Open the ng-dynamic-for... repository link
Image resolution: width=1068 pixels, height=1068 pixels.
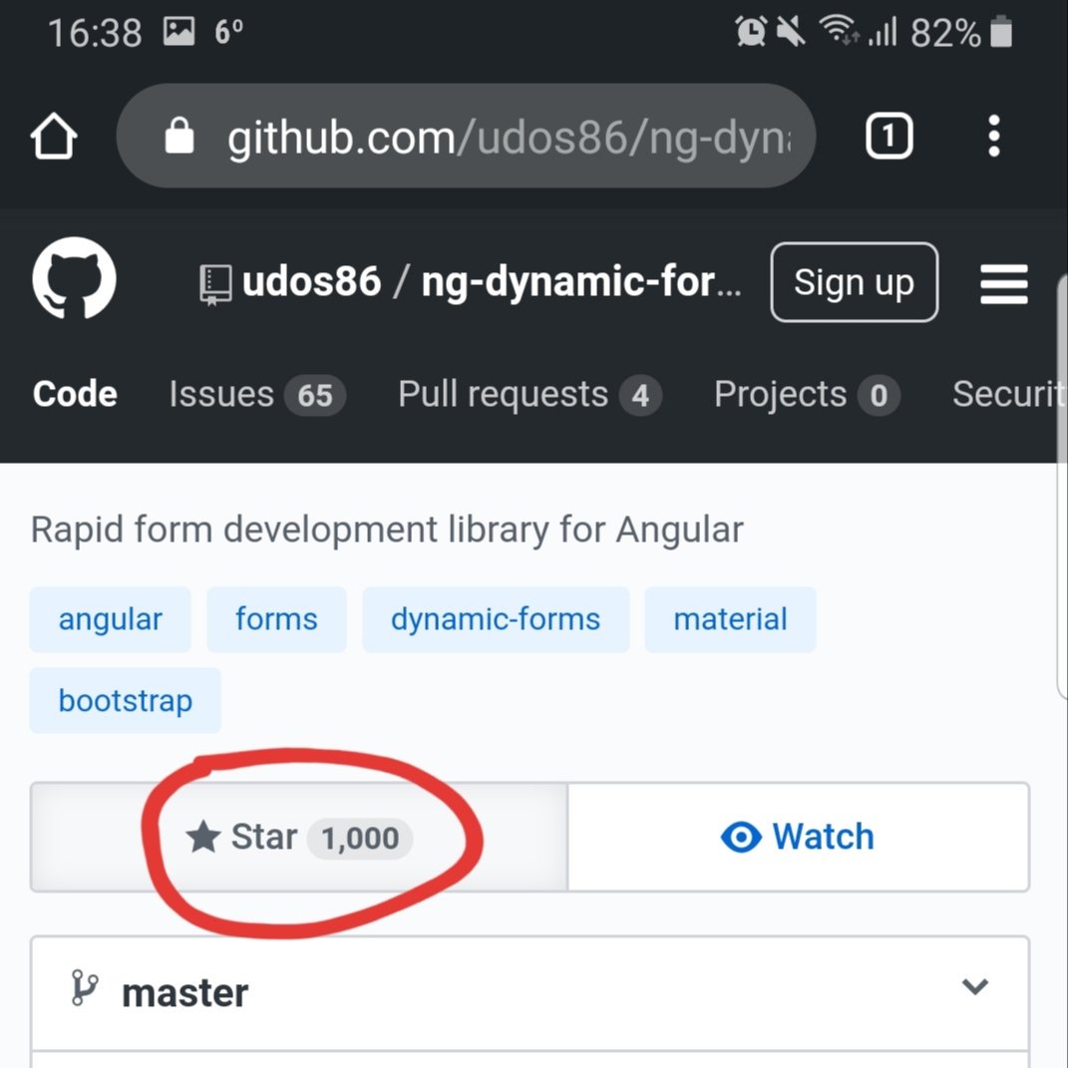click(x=581, y=281)
